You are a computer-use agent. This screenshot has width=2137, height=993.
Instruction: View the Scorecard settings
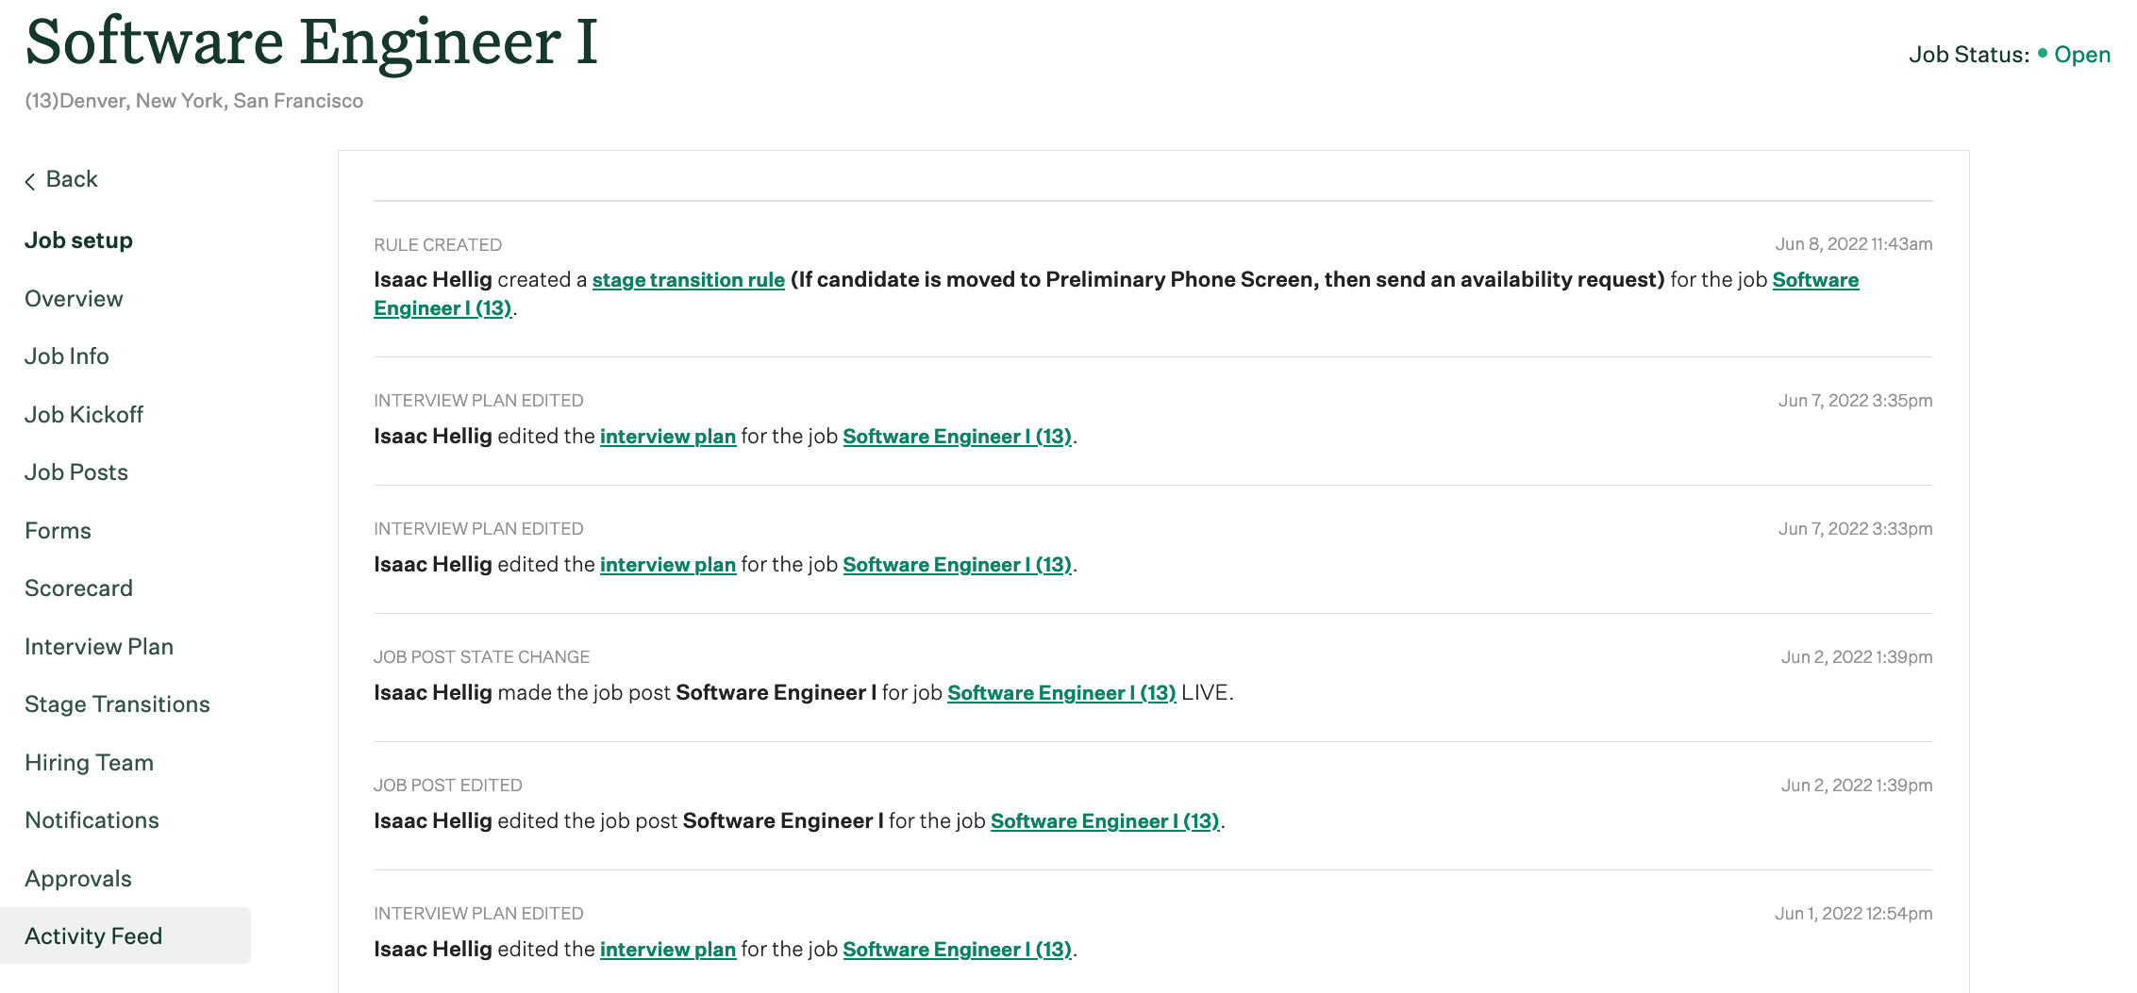79,588
